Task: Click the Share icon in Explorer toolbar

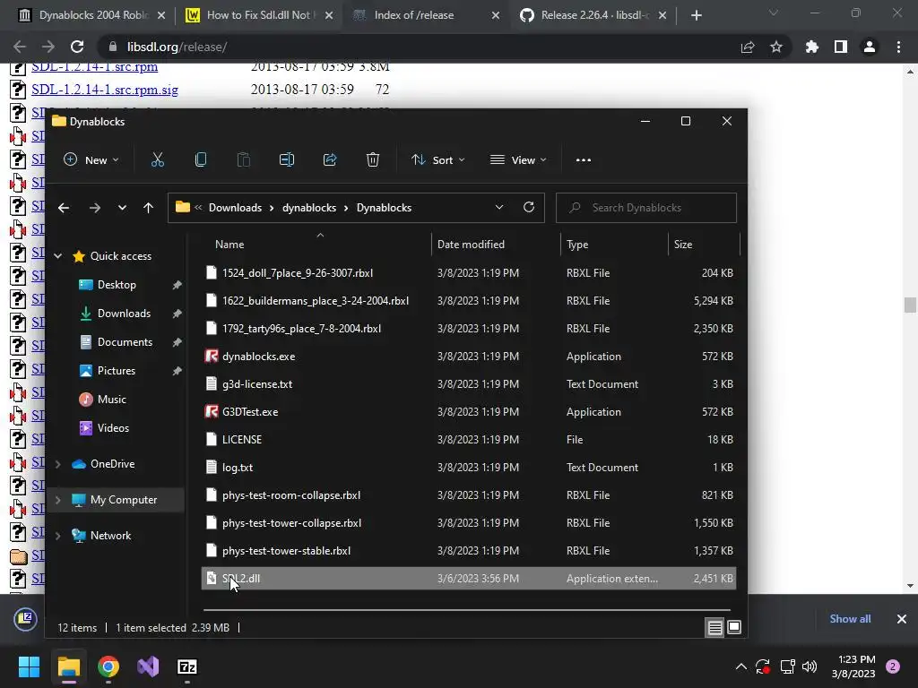Action: (x=330, y=159)
